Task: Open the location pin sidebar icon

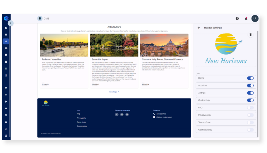Action: [x=6, y=75]
